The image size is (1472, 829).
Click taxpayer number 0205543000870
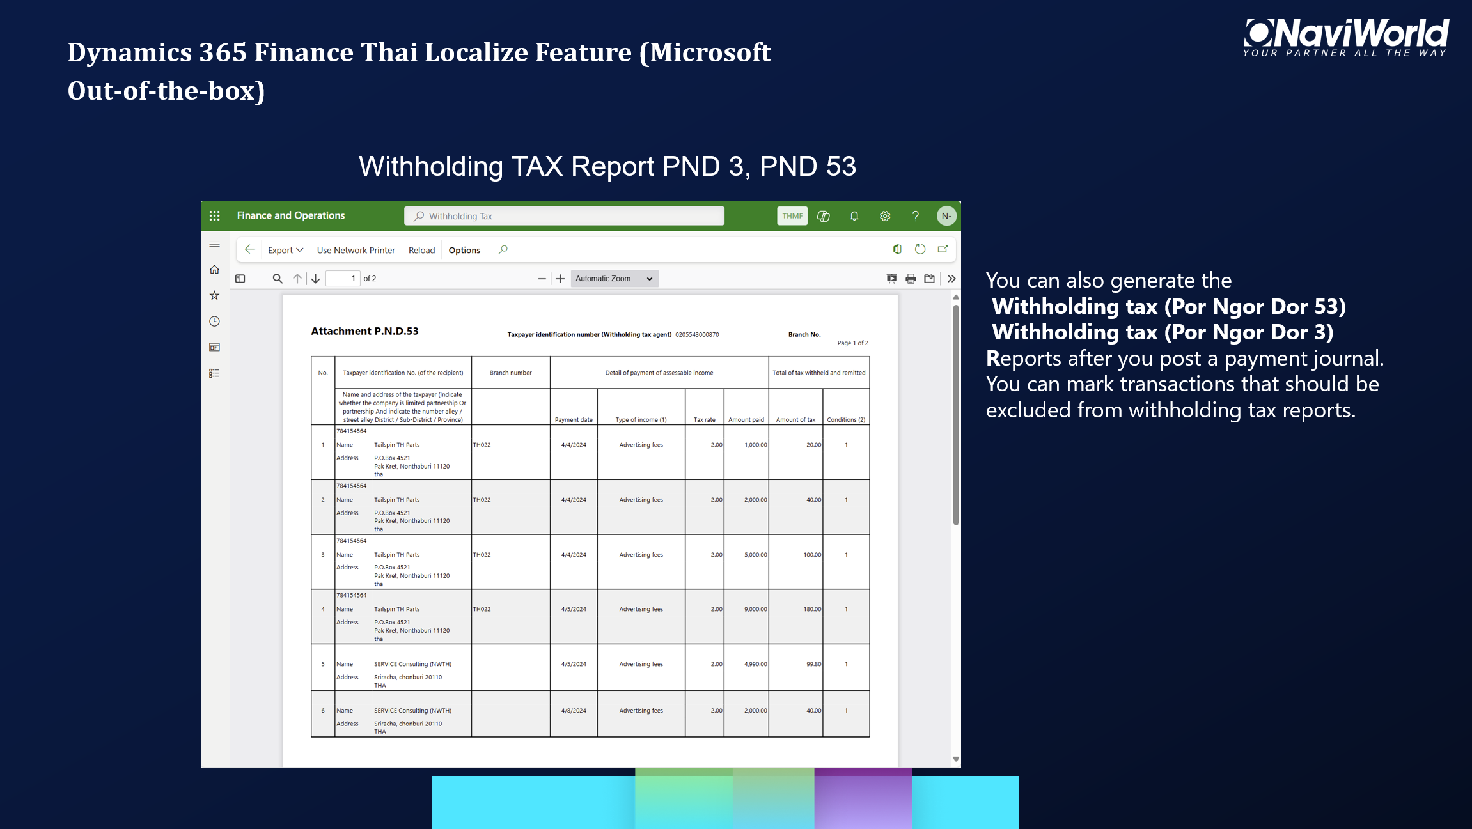(697, 334)
